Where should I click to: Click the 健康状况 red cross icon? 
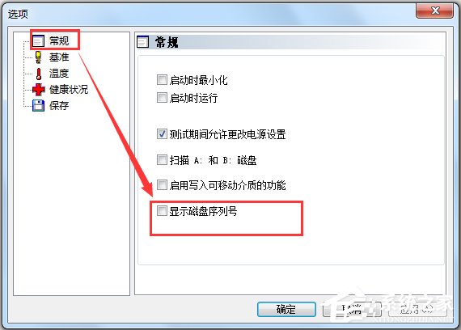(x=39, y=90)
